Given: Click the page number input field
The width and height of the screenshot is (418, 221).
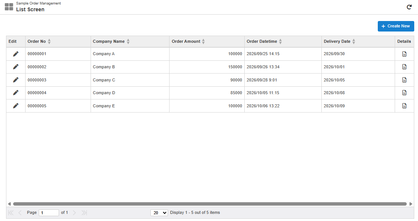Looking at the screenshot, I should [x=49, y=213].
